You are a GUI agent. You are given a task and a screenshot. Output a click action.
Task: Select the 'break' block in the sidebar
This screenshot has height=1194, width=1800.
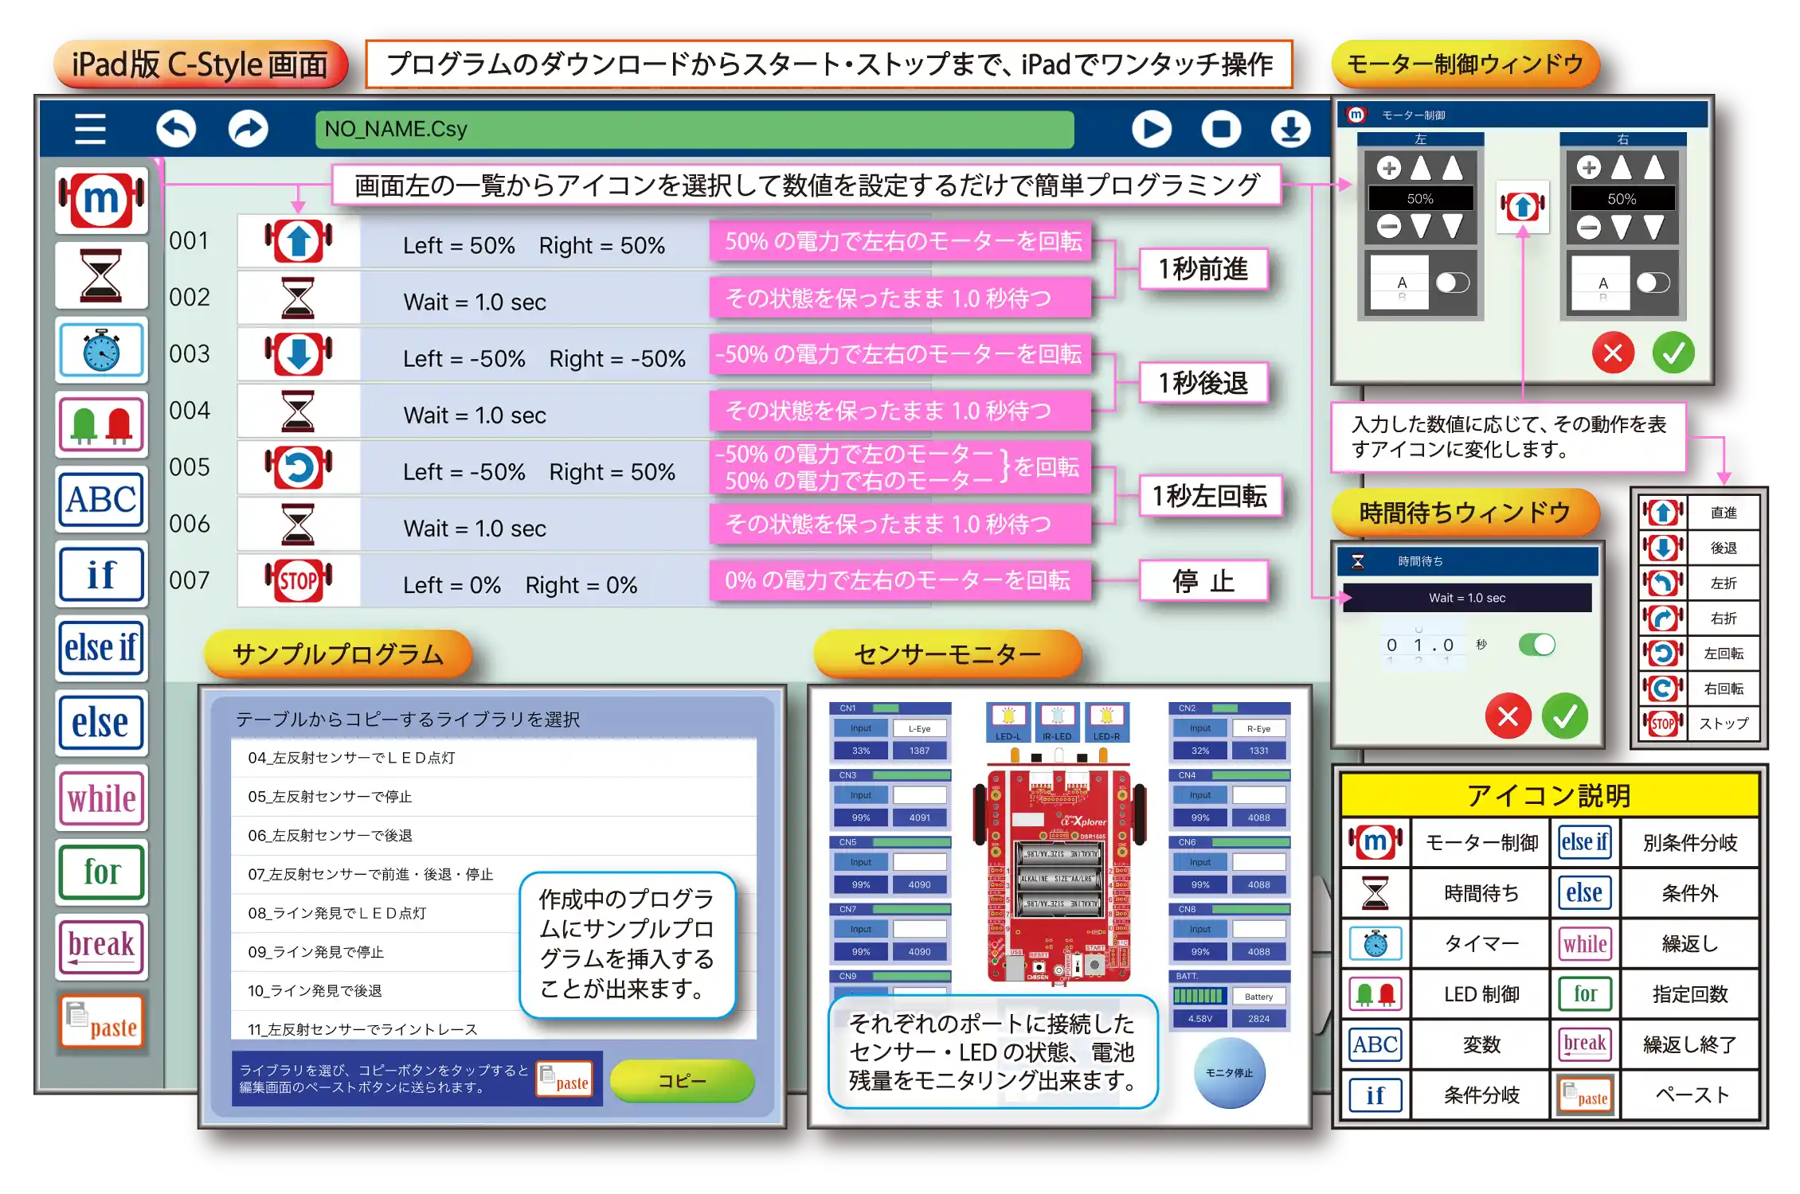click(101, 946)
